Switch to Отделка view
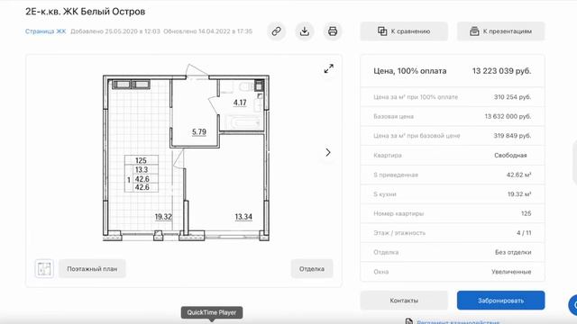The width and height of the screenshot is (577, 324). [x=312, y=268]
